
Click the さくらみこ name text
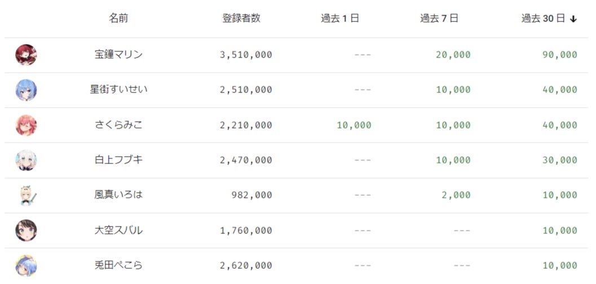pyautogui.click(x=118, y=125)
